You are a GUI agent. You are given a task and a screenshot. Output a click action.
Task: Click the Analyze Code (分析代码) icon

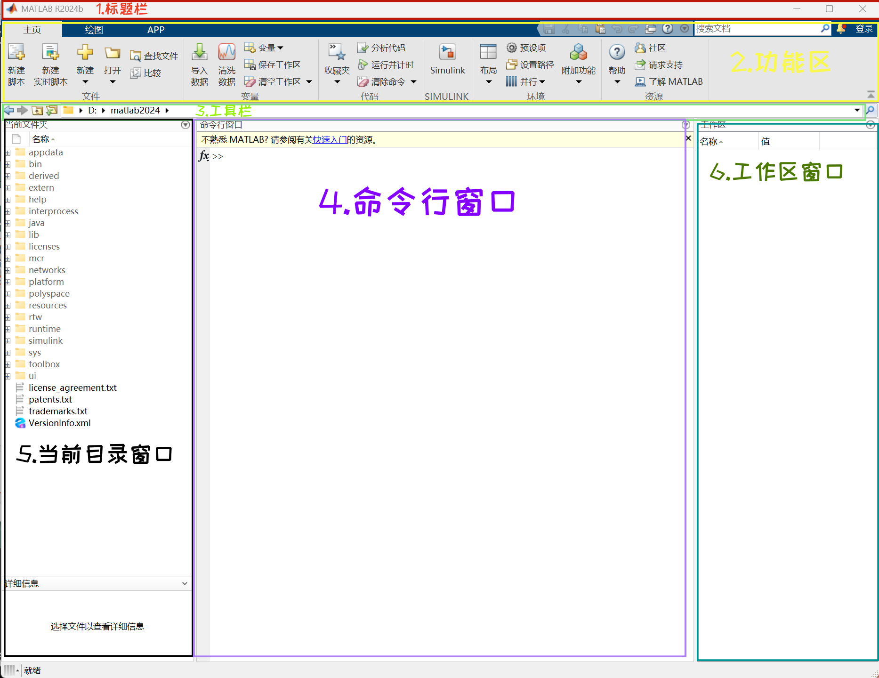click(x=363, y=48)
